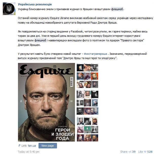This screenshot has width=155, height=154.
Task: Open the tsn.ua source link
Action: pyautogui.click(x=32, y=146)
